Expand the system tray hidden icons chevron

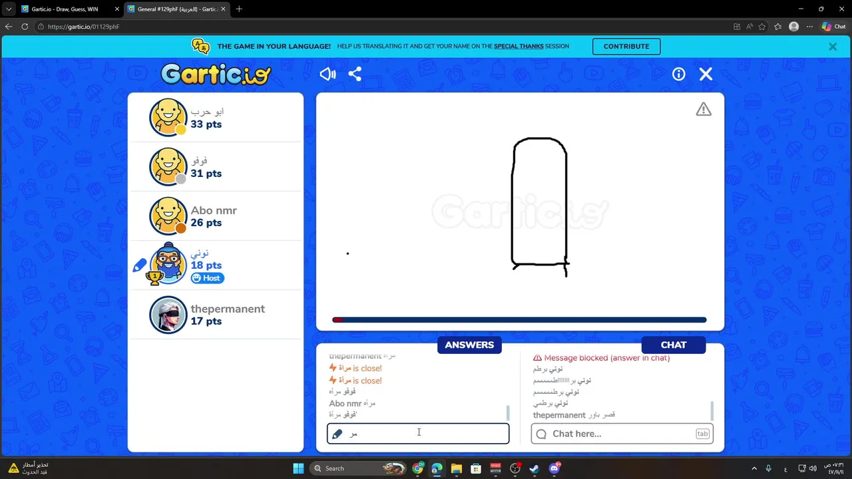coord(754,468)
